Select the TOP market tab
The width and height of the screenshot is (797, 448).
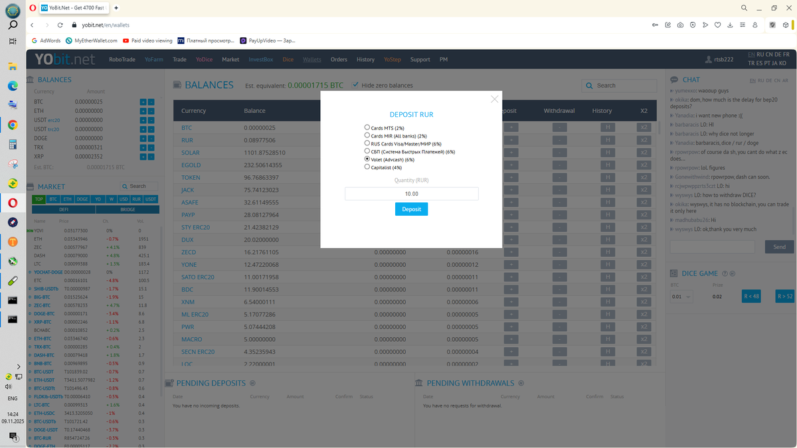pyautogui.click(x=39, y=199)
